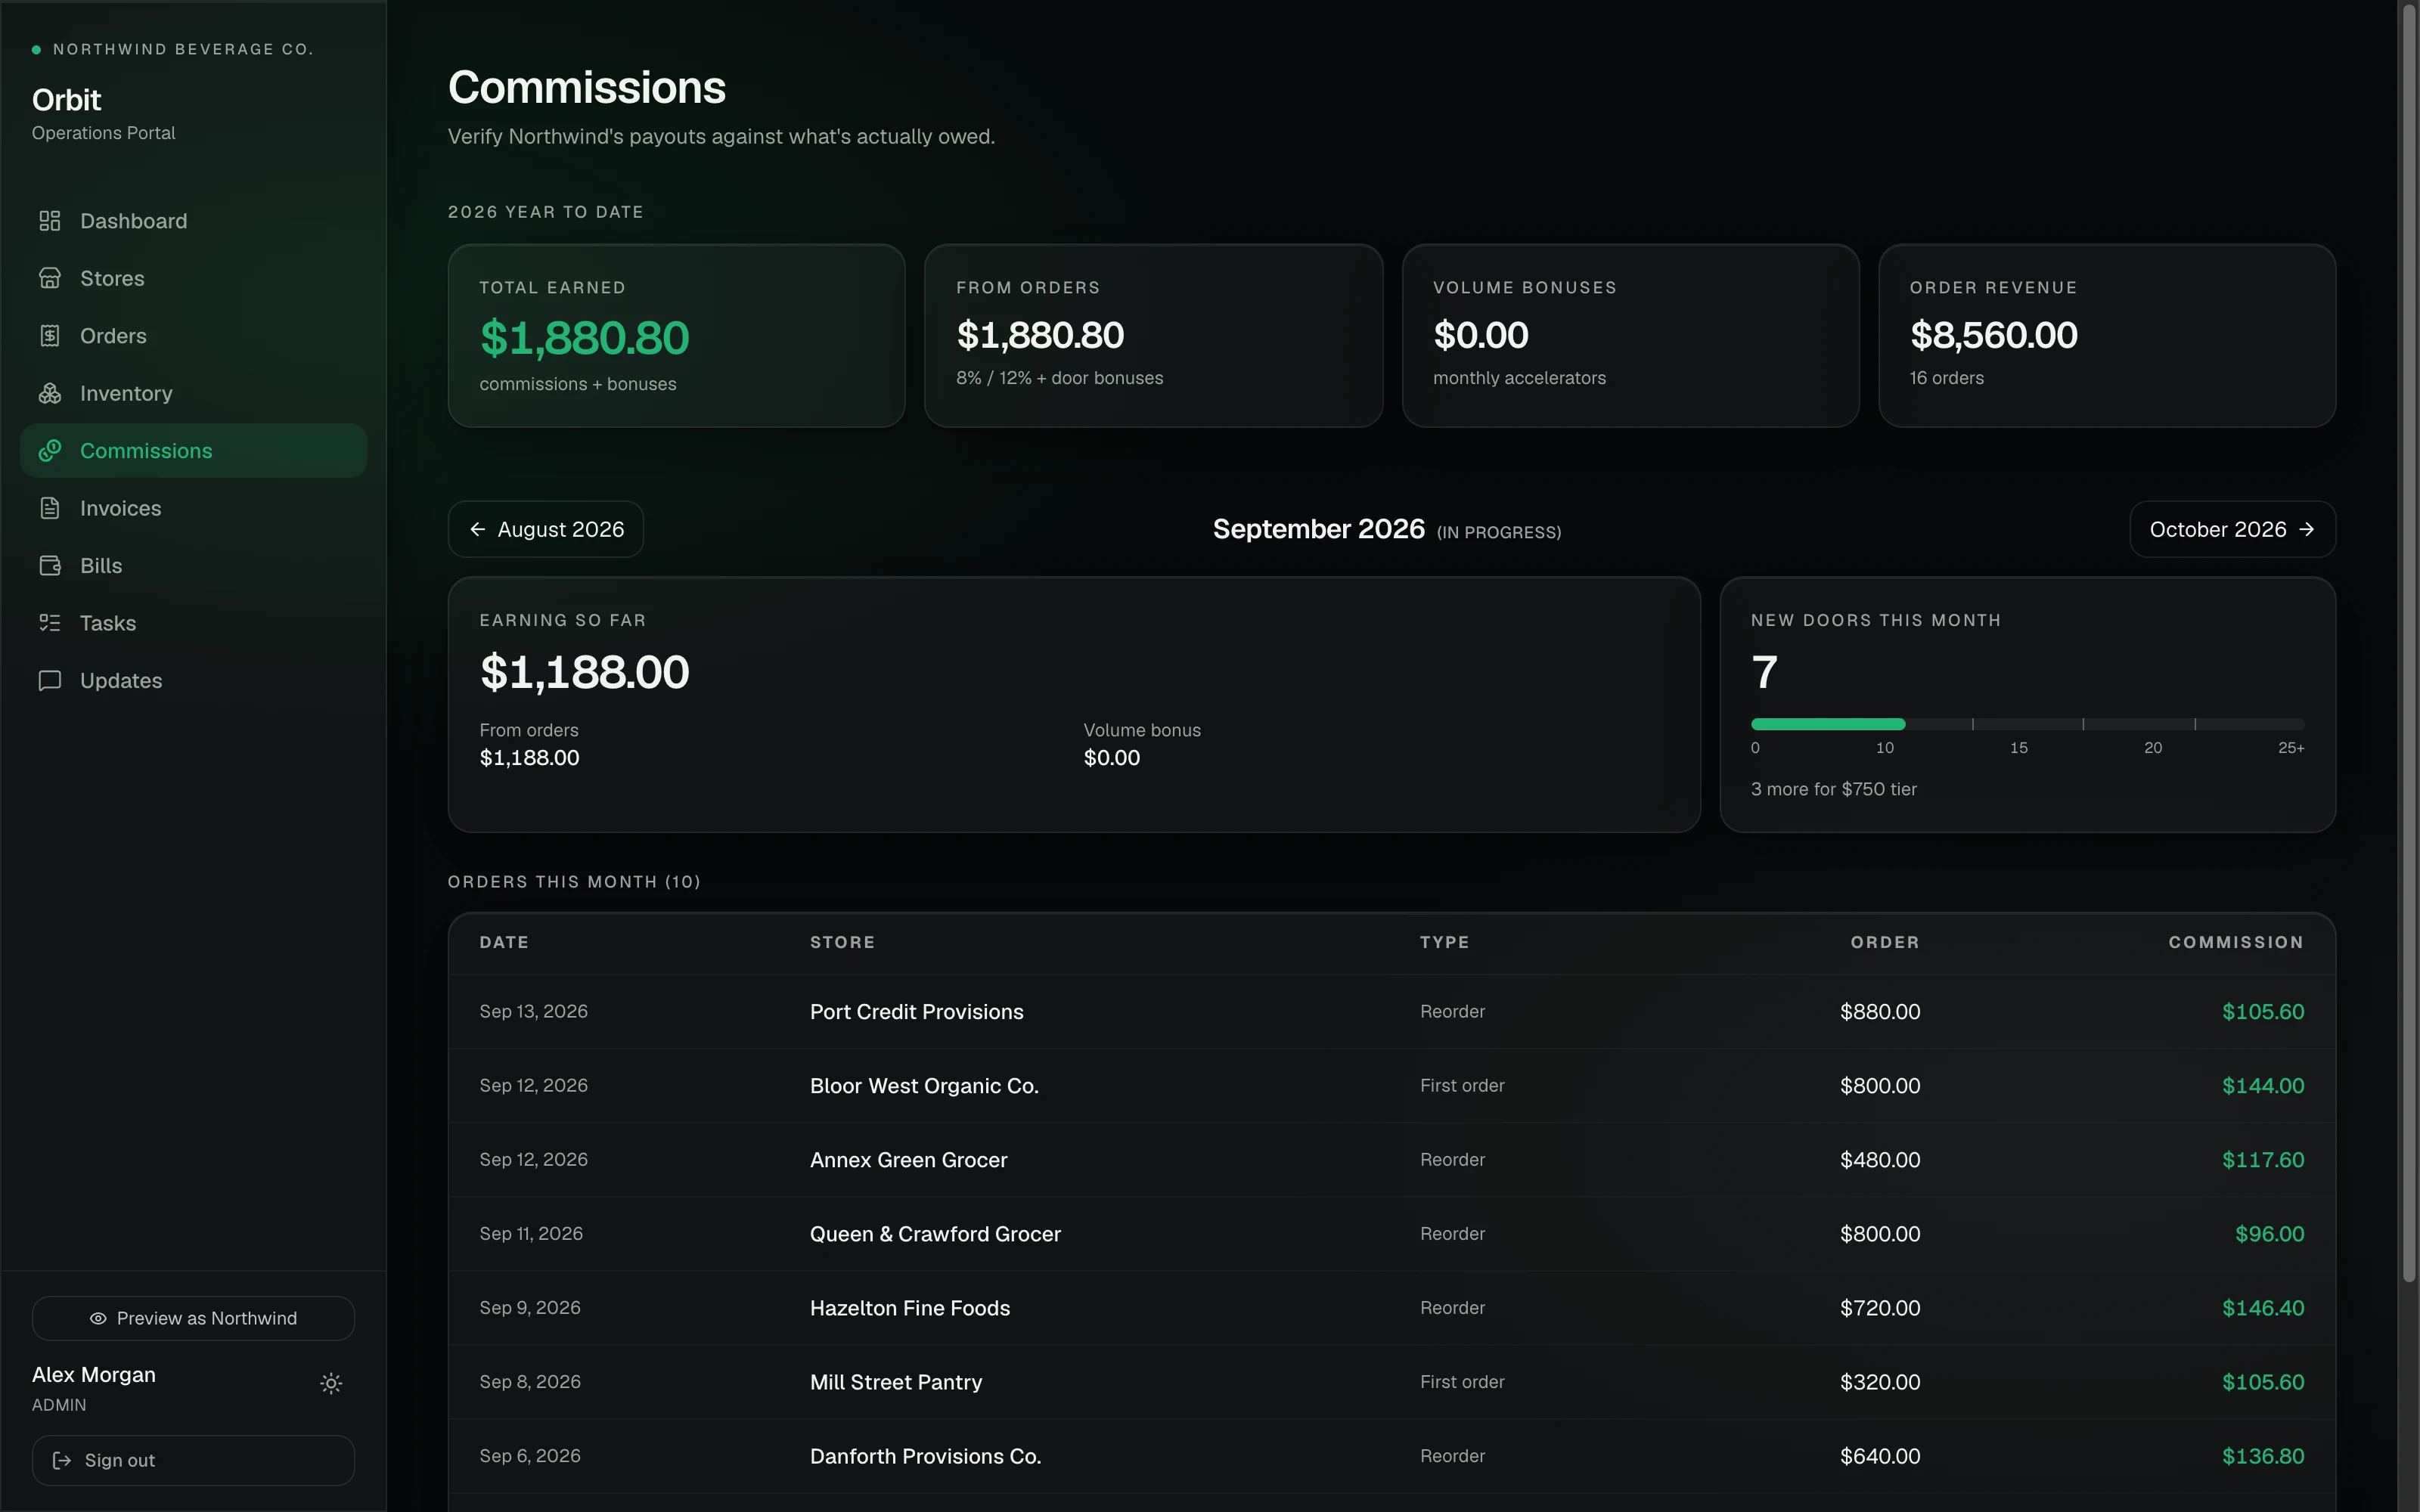Click the $96.00 commission value
The image size is (2420, 1512).
[x=2269, y=1234]
